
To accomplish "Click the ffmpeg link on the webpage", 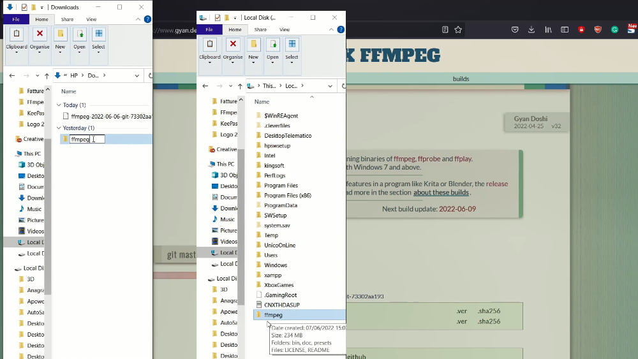I will [x=404, y=159].
